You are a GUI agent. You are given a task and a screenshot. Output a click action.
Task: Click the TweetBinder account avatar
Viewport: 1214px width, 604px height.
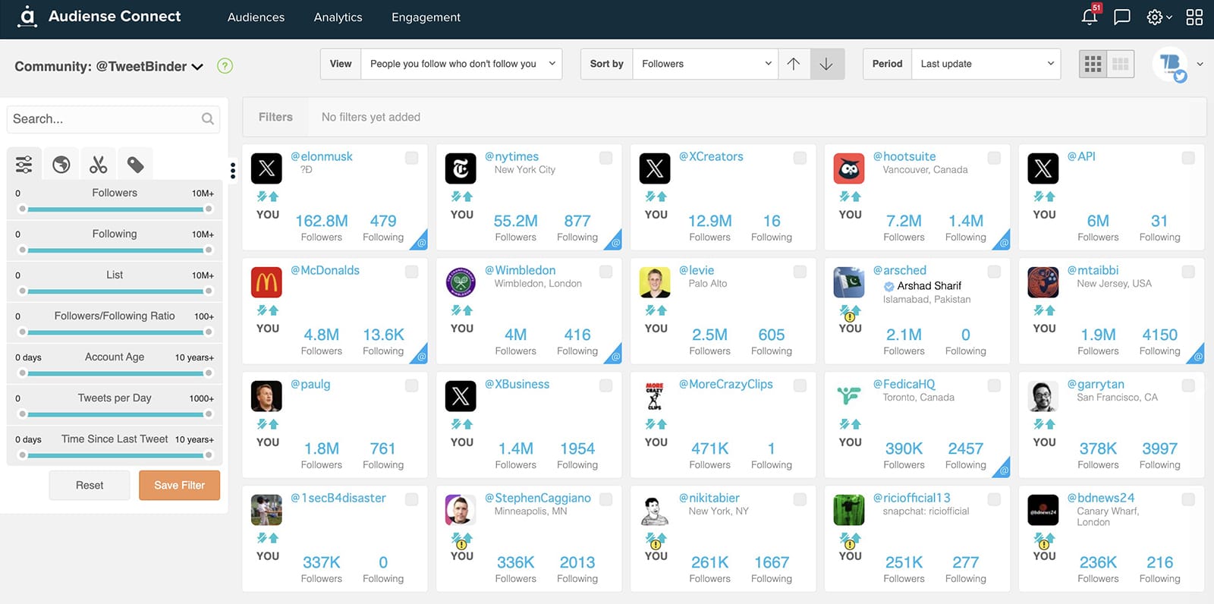tap(1170, 64)
